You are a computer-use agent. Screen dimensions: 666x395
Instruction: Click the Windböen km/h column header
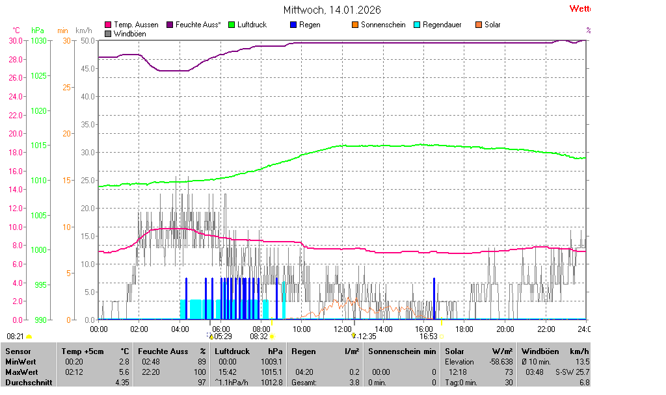click(x=555, y=351)
